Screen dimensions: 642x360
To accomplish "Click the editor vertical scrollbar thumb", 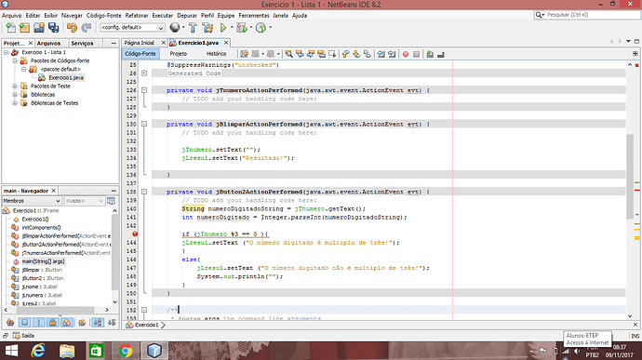I will point(630,177).
